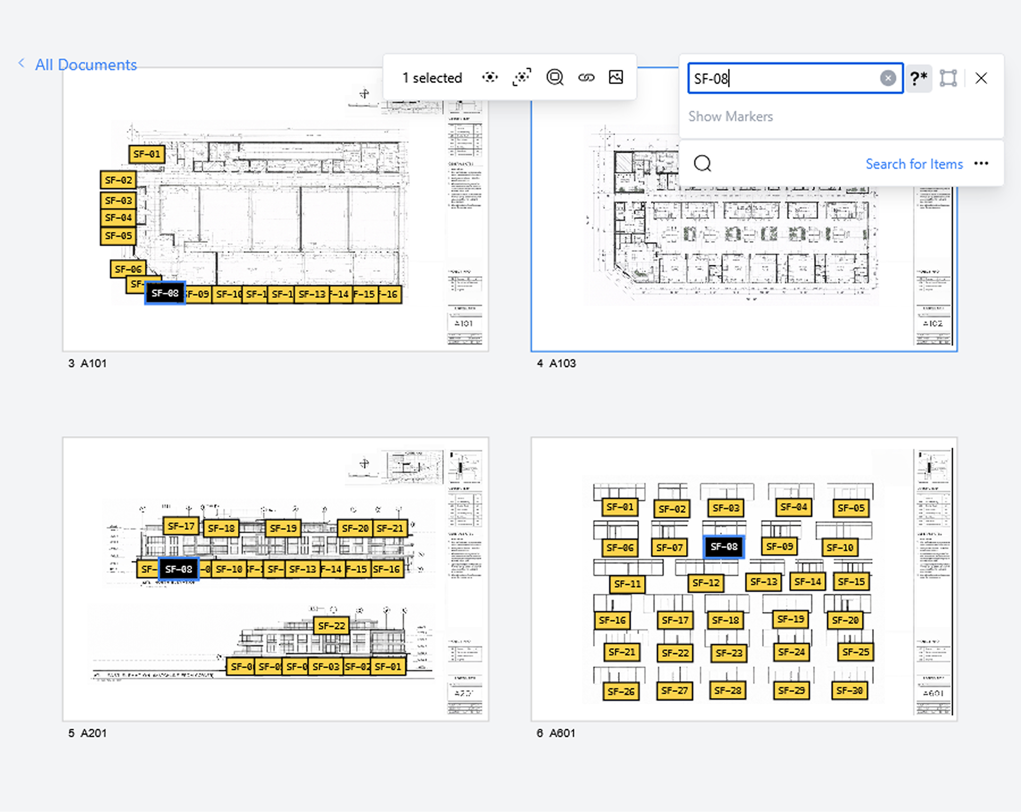Click the Search for Items link
Viewport: 1021px width, 812px height.
click(x=914, y=164)
